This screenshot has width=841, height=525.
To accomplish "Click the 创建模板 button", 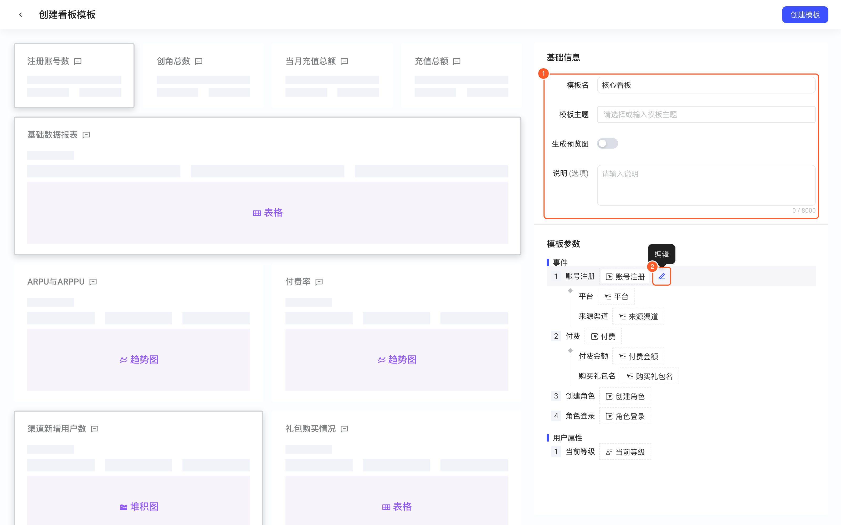I will coord(805,15).
